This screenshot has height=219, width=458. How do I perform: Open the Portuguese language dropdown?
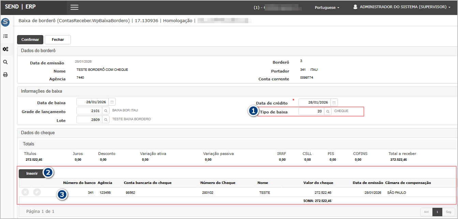pyautogui.click(x=327, y=7)
